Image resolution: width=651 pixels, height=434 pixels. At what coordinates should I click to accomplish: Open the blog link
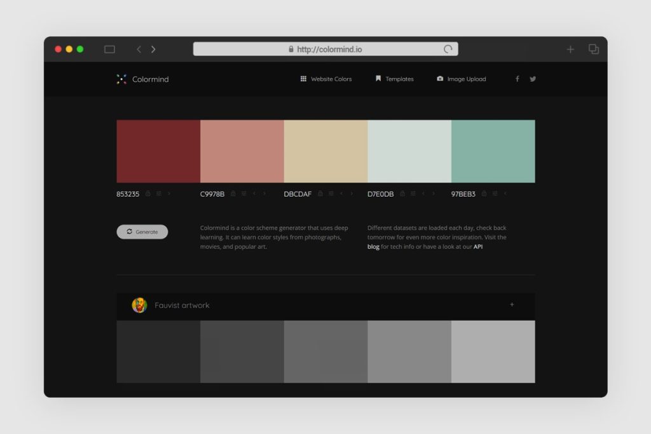click(x=373, y=247)
